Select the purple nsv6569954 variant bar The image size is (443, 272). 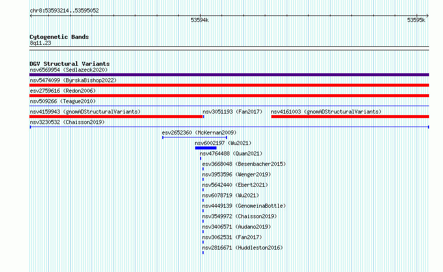pos(229,75)
